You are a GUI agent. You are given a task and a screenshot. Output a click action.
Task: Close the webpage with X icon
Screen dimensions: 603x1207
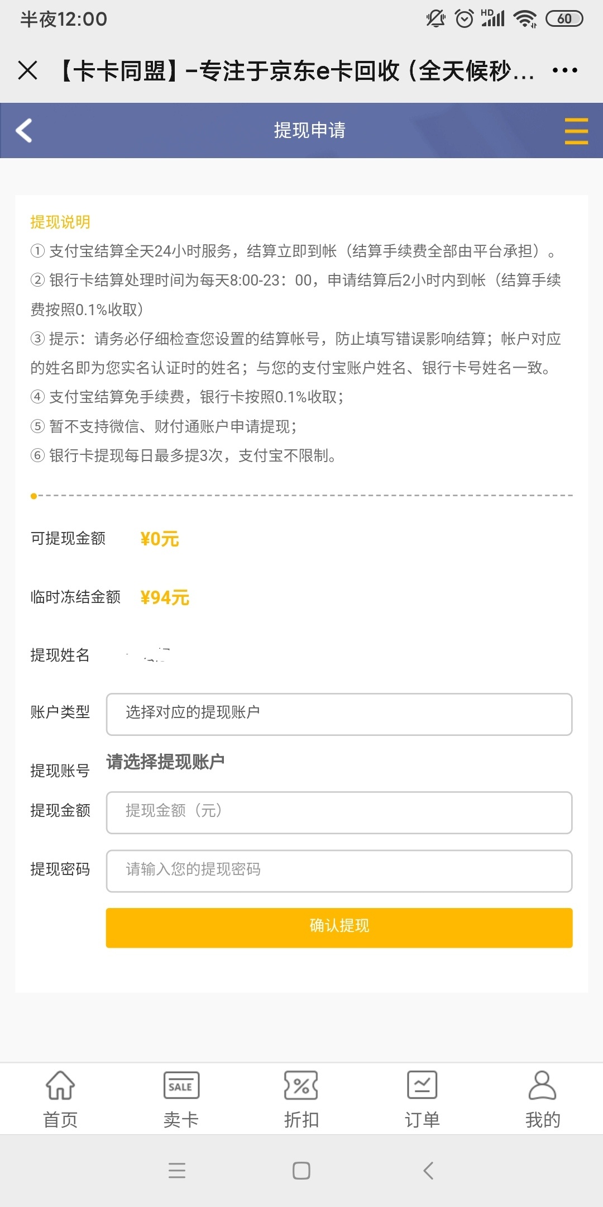point(27,70)
